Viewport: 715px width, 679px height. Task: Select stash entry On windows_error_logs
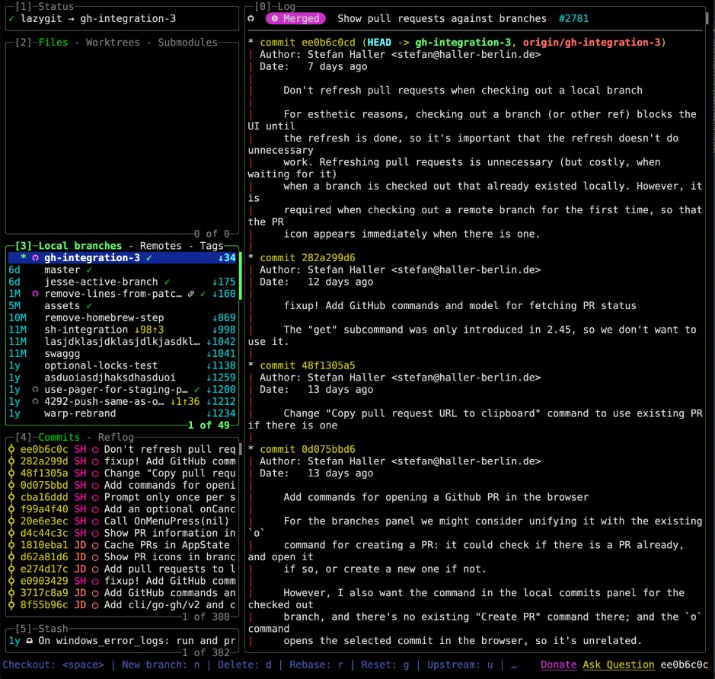click(122, 641)
